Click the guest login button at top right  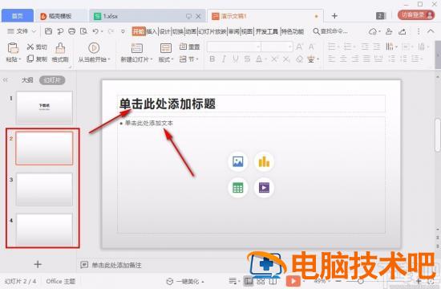pos(416,15)
